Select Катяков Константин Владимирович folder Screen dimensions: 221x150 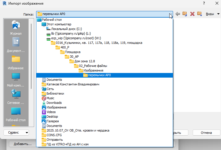click(x=105, y=85)
